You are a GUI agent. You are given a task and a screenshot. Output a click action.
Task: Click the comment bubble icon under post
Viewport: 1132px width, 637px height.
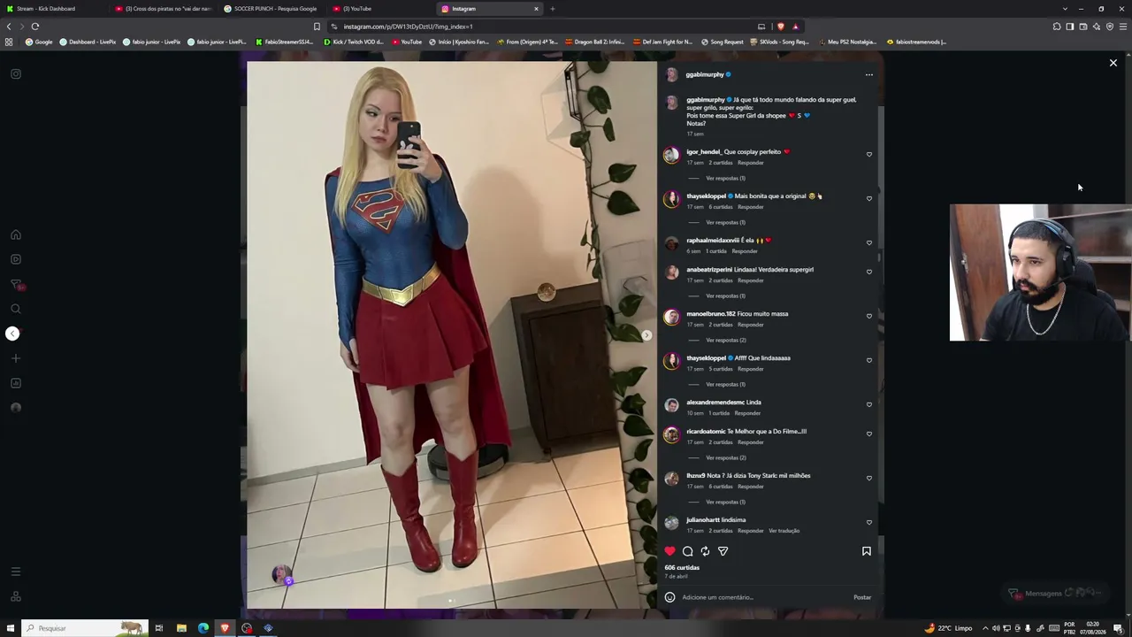(x=687, y=551)
